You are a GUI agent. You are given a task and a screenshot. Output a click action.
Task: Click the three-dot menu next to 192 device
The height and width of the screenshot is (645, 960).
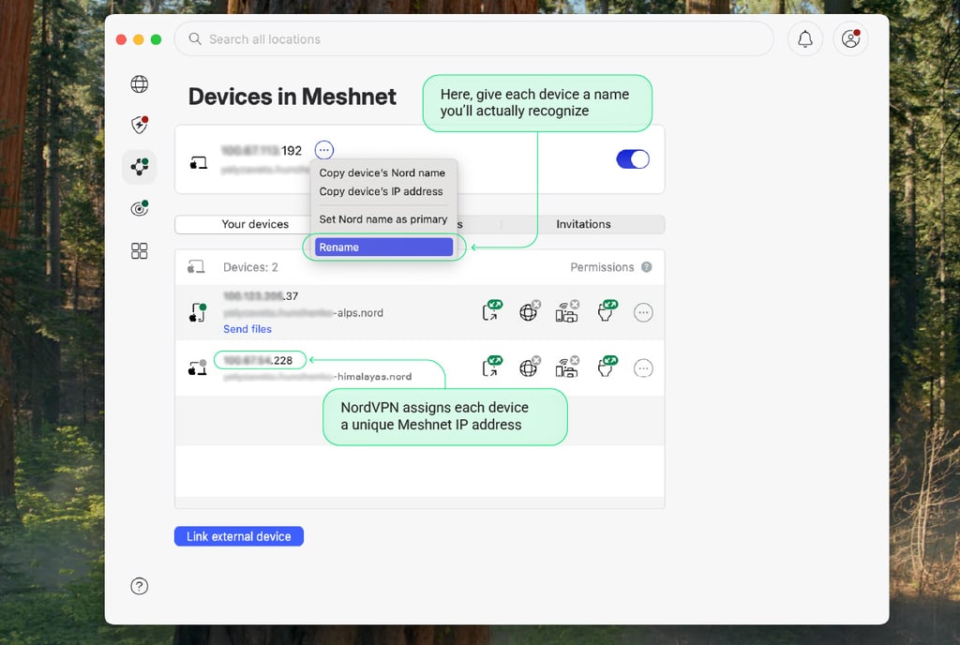323,150
